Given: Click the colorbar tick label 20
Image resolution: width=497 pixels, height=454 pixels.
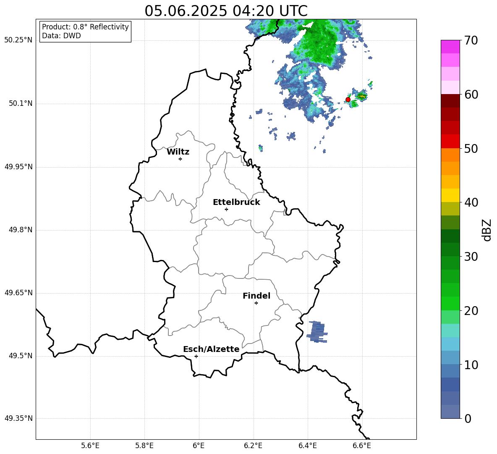Looking at the screenshot, I should tap(471, 310).
